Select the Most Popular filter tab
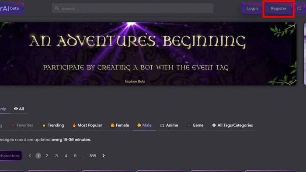The image size is (306, 172). 87,125
